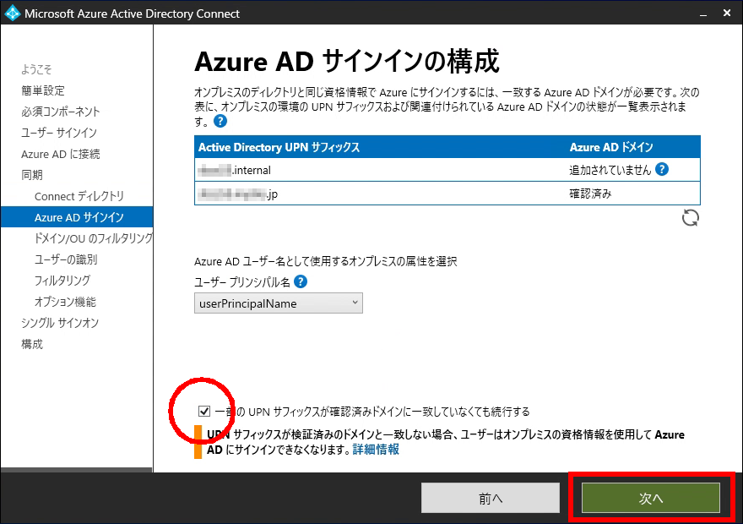Viewport: 743px width, 524px height.
Task: Go to ようこそ step in sidebar
Action: (36, 69)
